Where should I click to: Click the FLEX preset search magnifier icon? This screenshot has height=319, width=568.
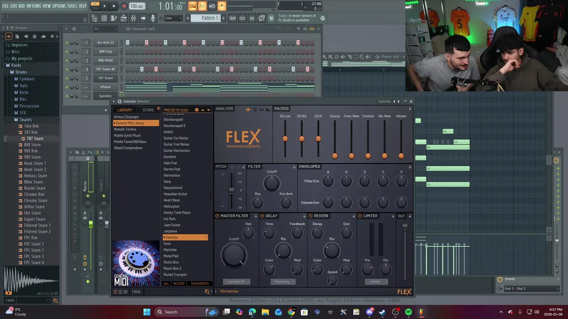(x=207, y=292)
